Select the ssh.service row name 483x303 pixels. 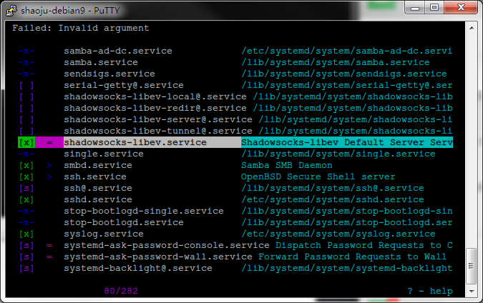point(95,177)
